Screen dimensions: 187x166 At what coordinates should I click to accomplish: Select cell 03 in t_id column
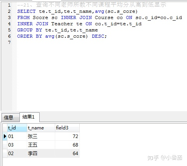[17, 145]
